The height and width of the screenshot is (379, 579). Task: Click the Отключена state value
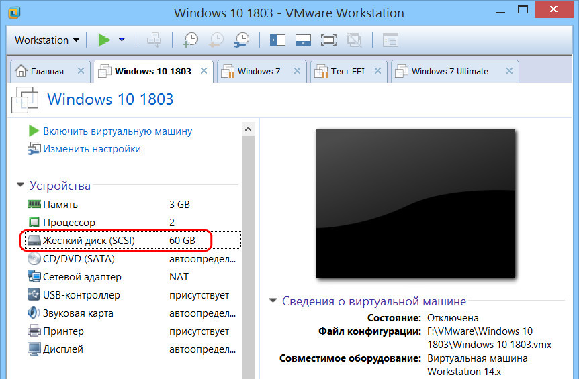pyautogui.click(x=453, y=318)
